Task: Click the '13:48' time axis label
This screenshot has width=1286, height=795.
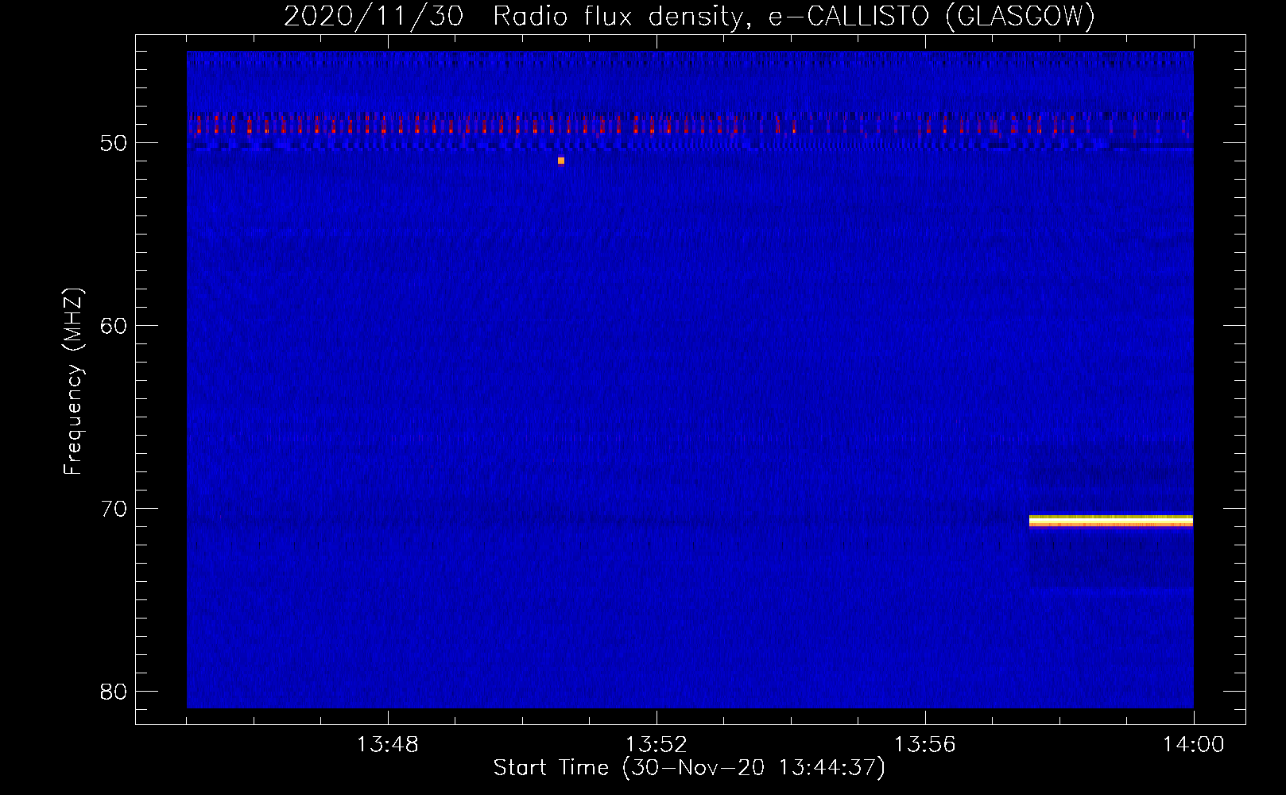Action: [387, 745]
